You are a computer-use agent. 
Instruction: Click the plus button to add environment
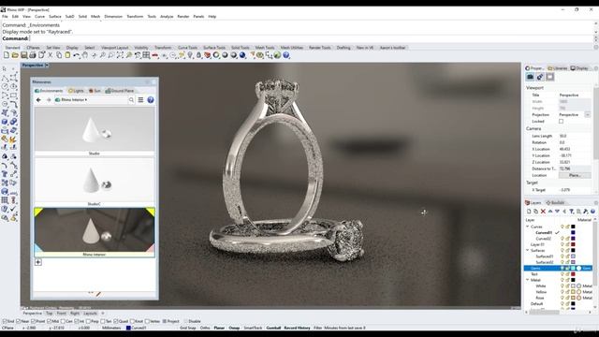pyautogui.click(x=38, y=262)
